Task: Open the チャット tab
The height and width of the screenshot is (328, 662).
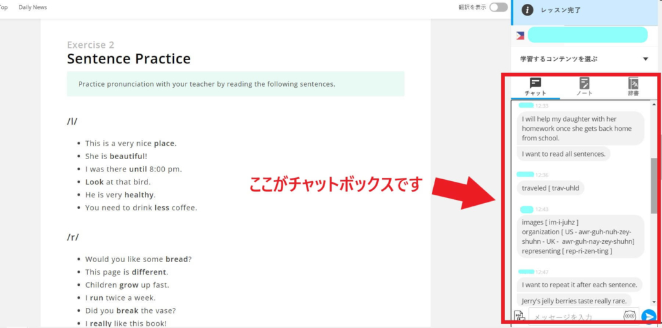Action: point(535,87)
